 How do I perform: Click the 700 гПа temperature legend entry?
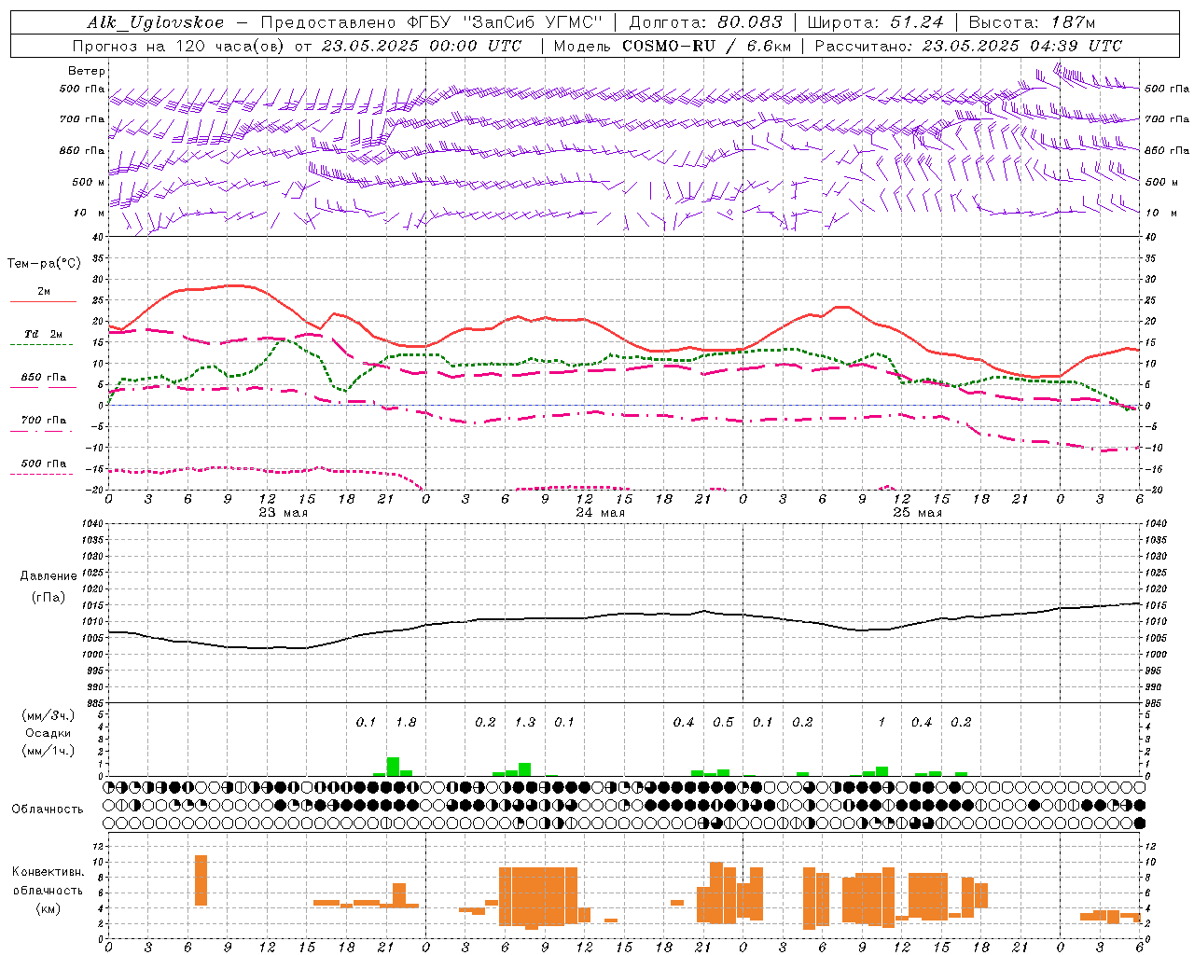click(x=44, y=421)
